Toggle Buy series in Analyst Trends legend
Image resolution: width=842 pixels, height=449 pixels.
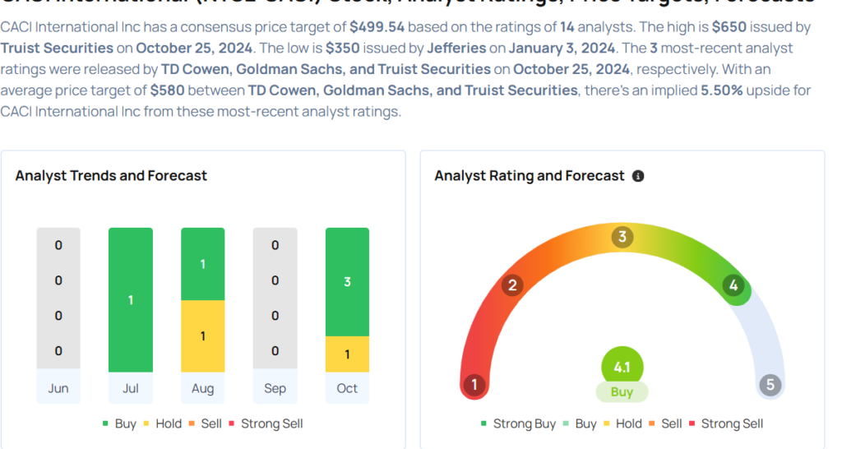point(118,424)
